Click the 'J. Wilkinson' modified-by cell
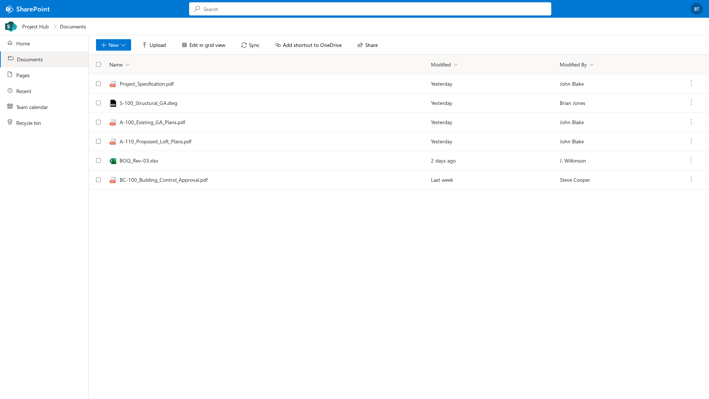Screen dimensions: 709x399 coord(573,161)
